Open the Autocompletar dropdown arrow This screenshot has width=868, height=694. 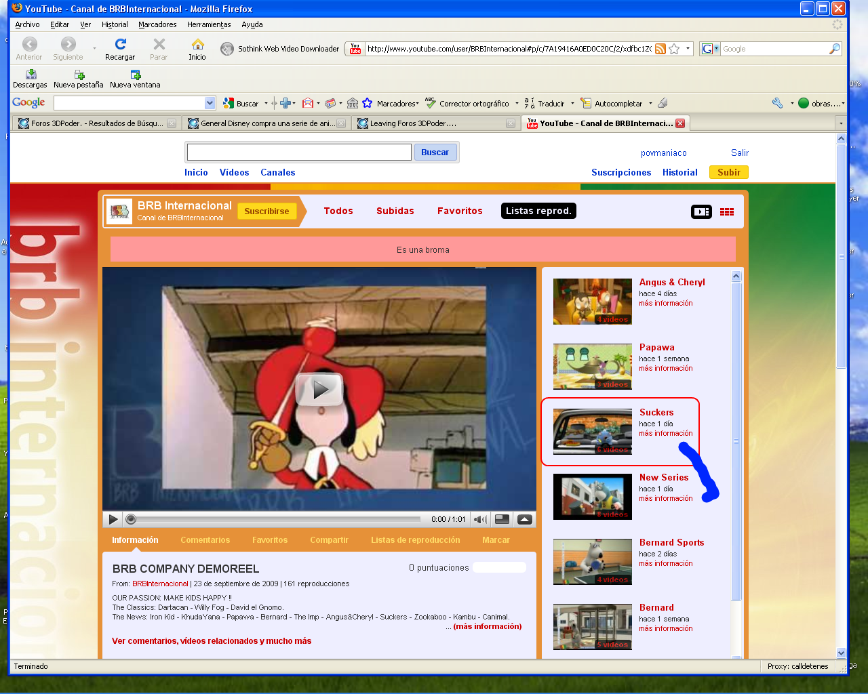tap(650, 104)
